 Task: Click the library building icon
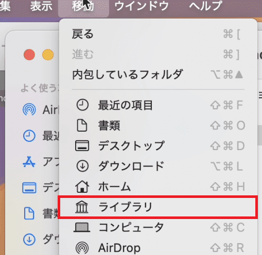(82, 207)
